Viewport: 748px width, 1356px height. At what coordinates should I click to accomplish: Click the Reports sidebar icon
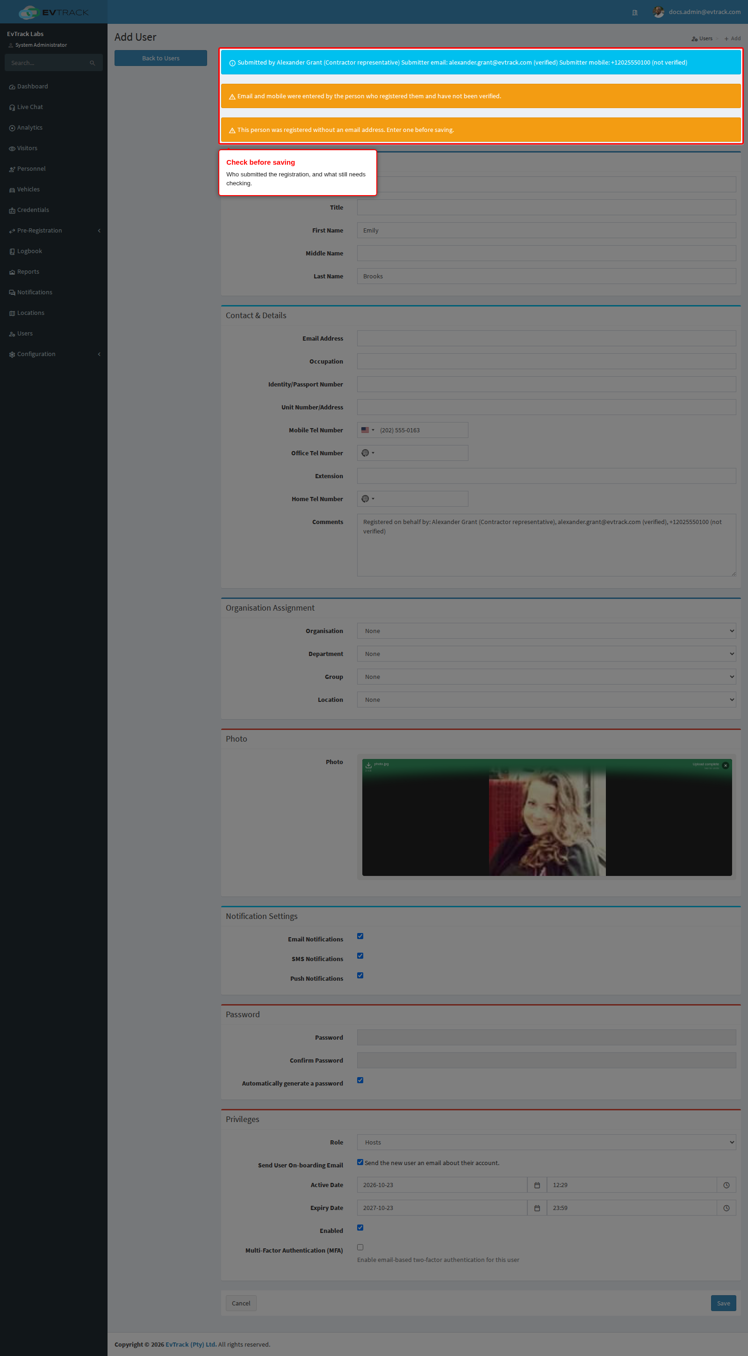coord(12,272)
